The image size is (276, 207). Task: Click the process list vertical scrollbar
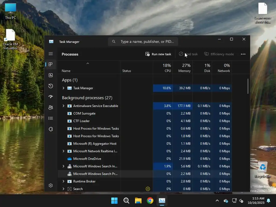248,86
